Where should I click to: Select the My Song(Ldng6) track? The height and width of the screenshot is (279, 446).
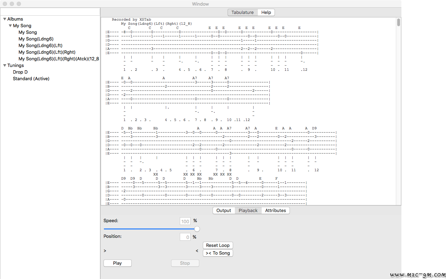coord(36,39)
